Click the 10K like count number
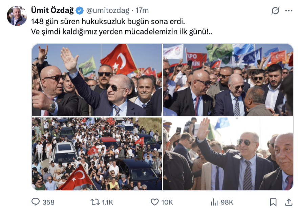This screenshot has height=213, width=302. coord(167,202)
